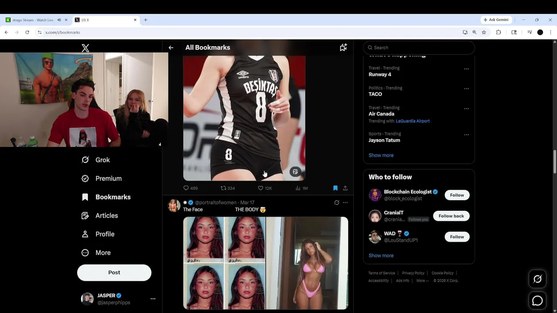Open more options for Runway 4 trend
Viewport: 557px width, 313px height.
[466, 69]
